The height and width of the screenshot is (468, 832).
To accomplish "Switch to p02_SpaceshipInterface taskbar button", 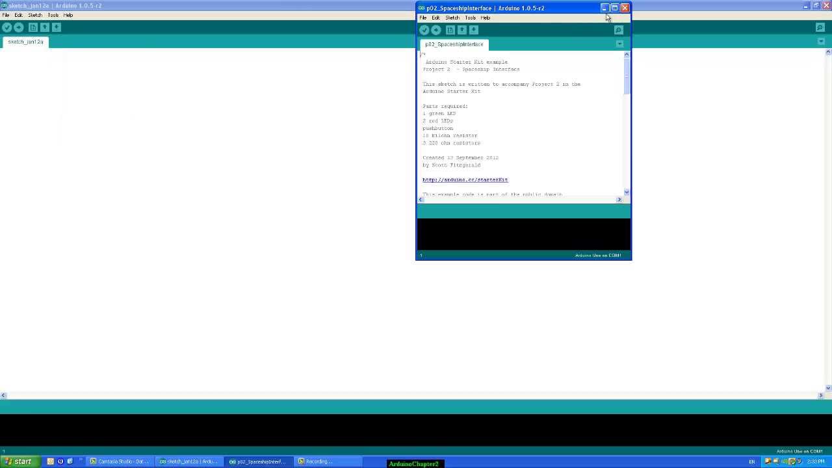I will coord(257,461).
